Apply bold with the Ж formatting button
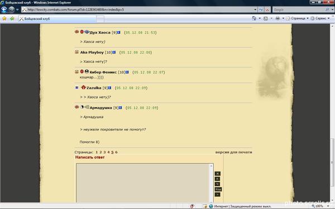This screenshot has height=209, width=335. [x=218, y=173]
